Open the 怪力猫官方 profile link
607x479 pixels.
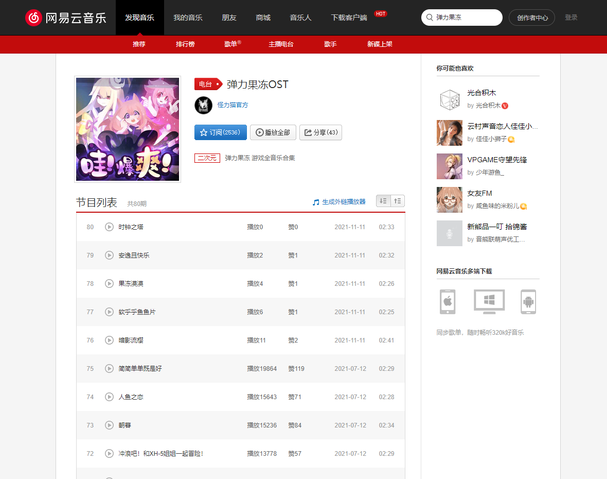tap(233, 105)
